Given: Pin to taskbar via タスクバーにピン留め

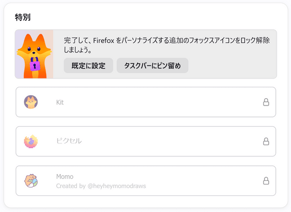Looking at the screenshot, I should [x=152, y=65].
